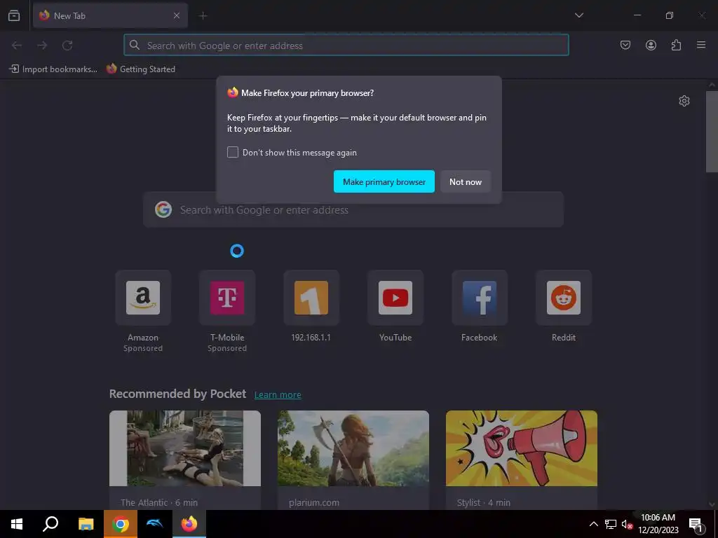This screenshot has height=538, width=718.
Task: Tick Don't show this message again
Action: tap(233, 152)
